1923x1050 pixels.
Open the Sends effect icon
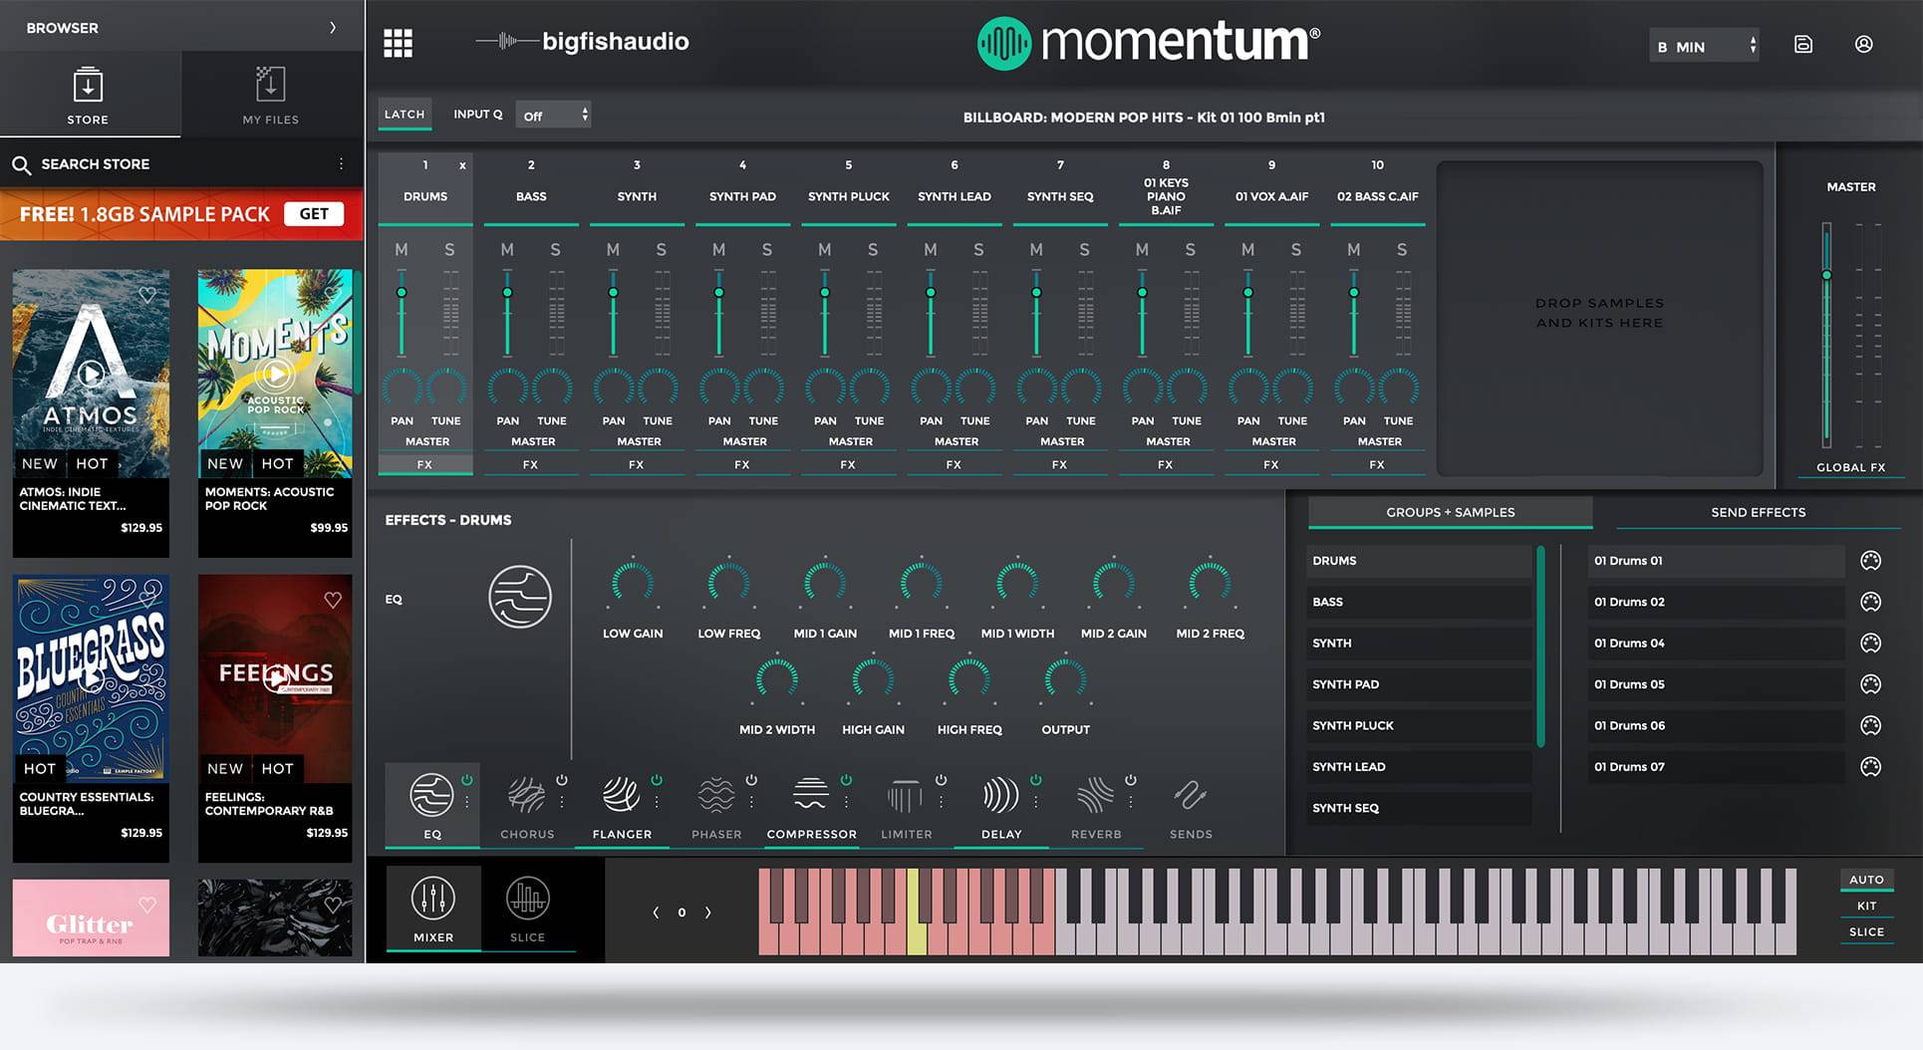click(1190, 796)
